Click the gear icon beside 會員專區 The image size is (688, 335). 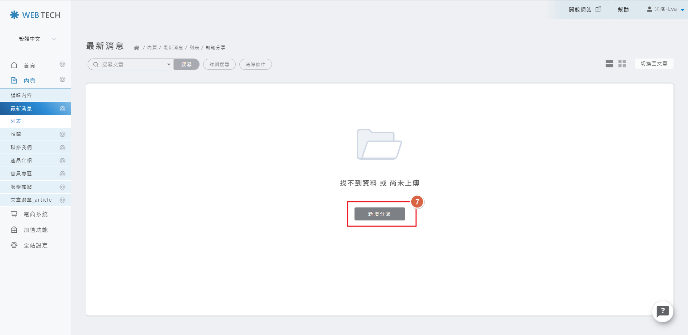(62, 174)
